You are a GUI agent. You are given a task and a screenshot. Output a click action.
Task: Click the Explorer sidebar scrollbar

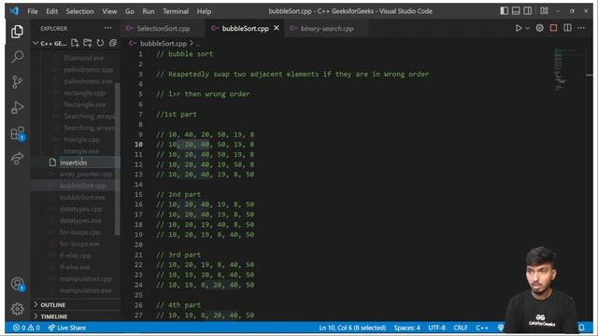point(118,159)
